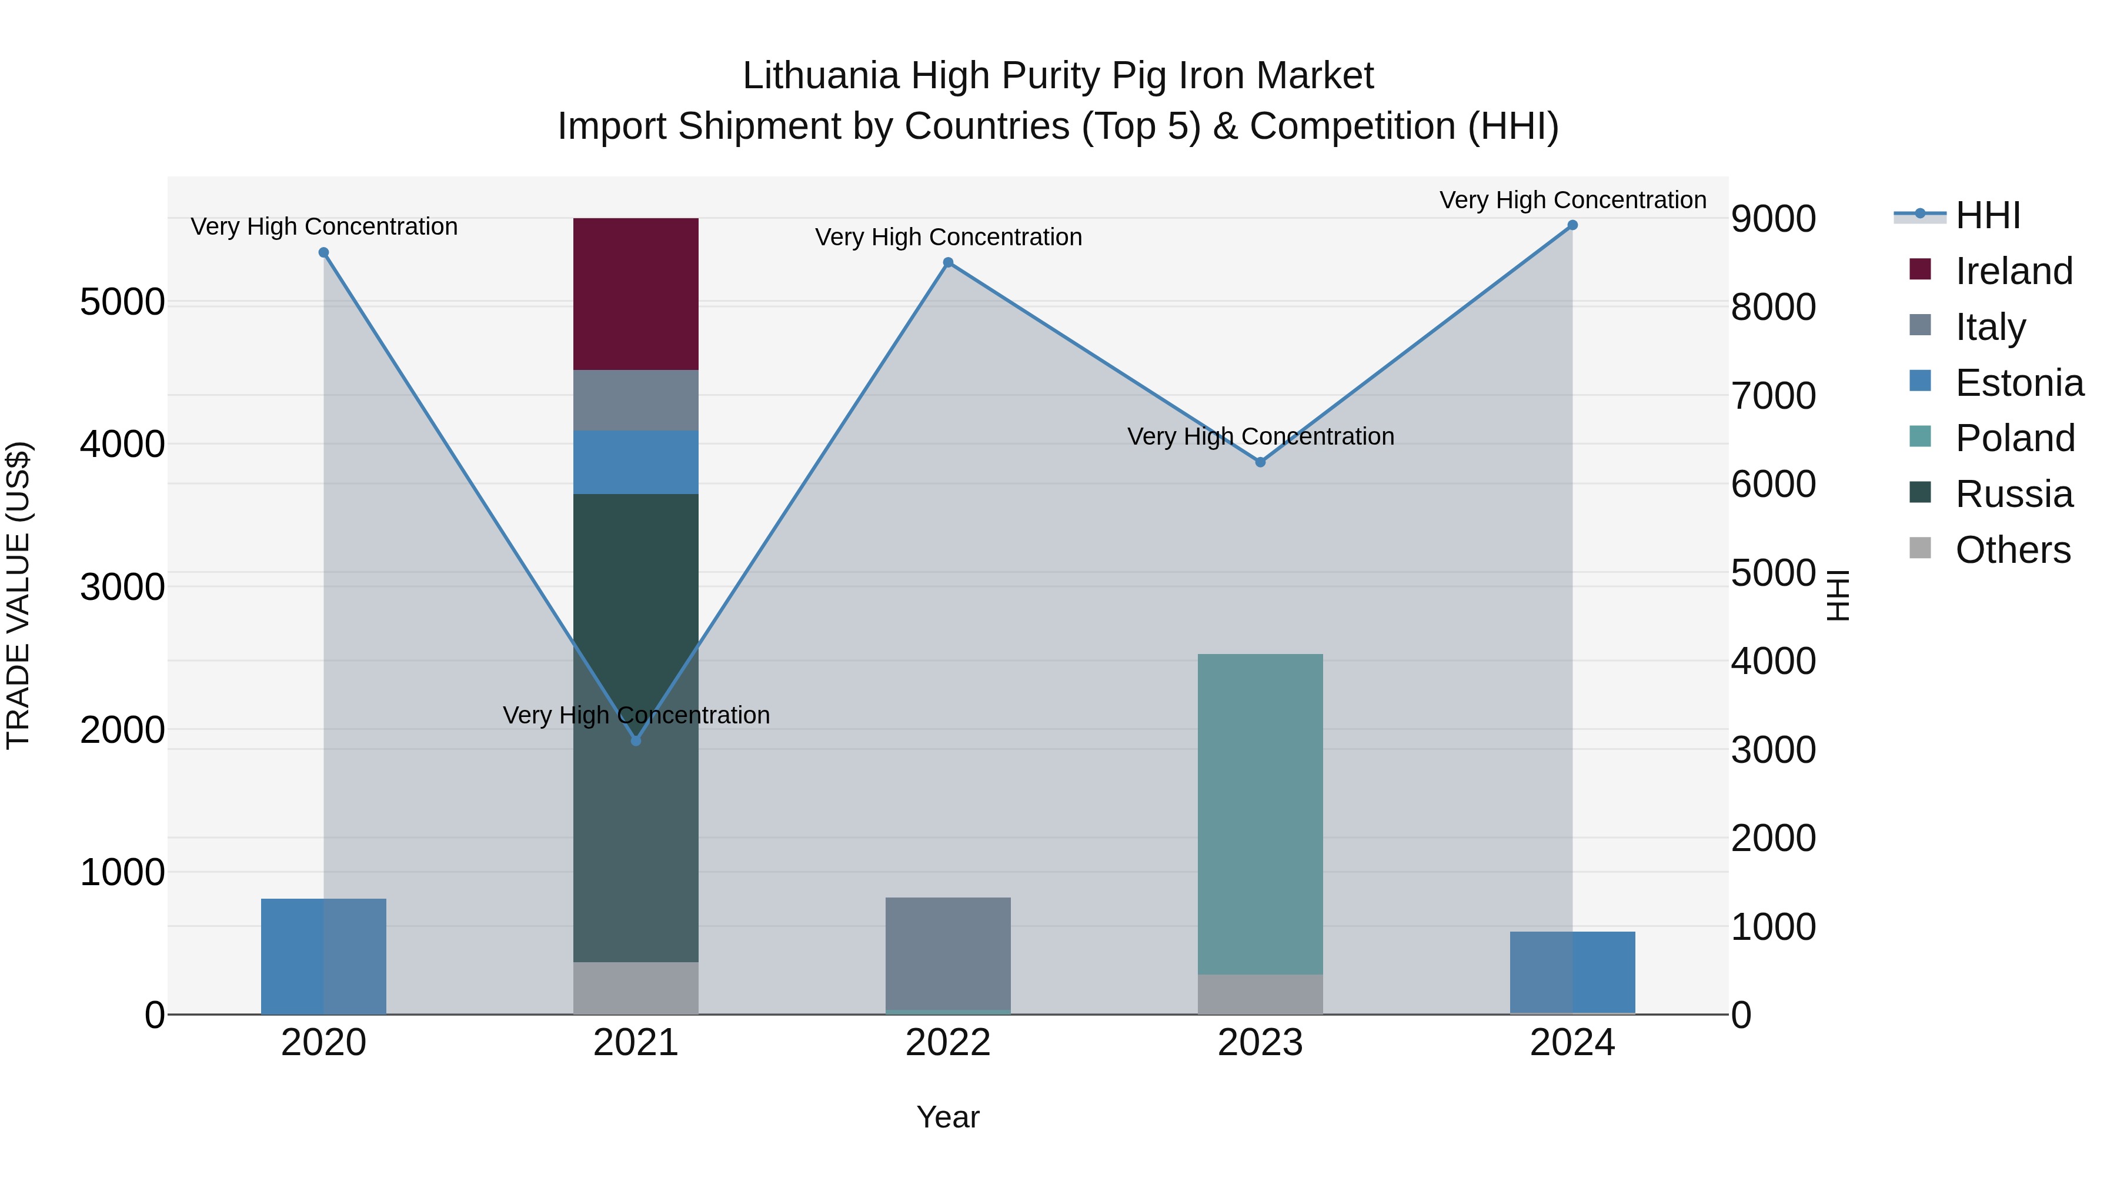
Task: Toggle the Others legend entry
Action: 1989,550
